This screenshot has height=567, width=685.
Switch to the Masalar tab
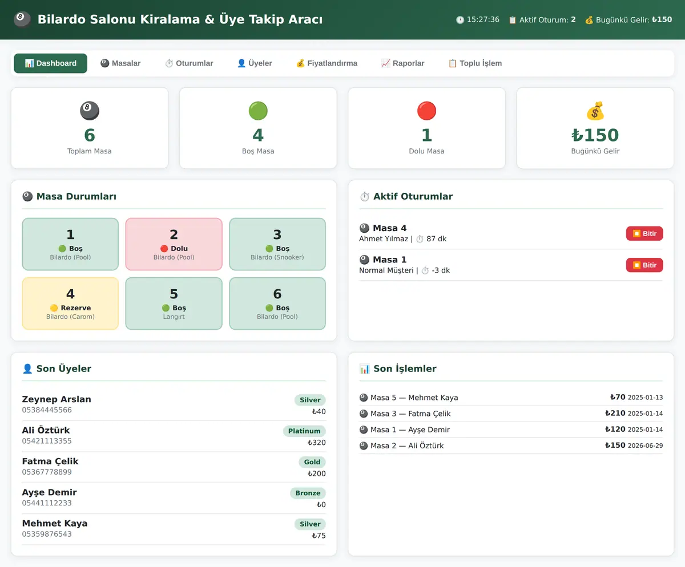pos(120,63)
